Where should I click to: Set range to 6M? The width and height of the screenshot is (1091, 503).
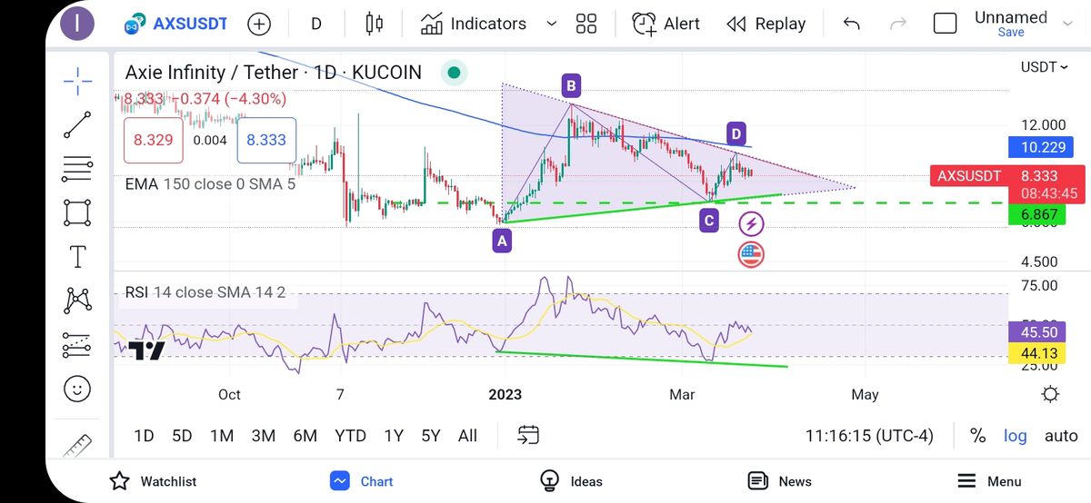pos(305,436)
